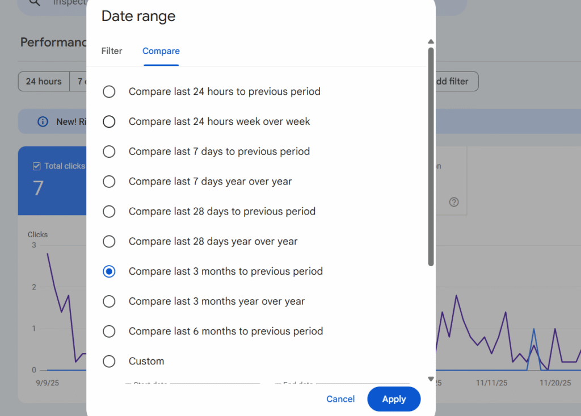581x416 pixels.
Task: Select Compare last 24 hours week over week
Action: pos(109,121)
